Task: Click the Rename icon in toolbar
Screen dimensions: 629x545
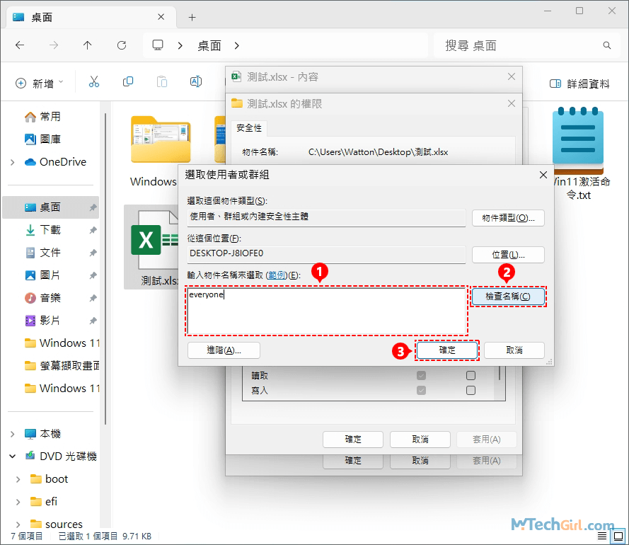Action: [x=196, y=83]
